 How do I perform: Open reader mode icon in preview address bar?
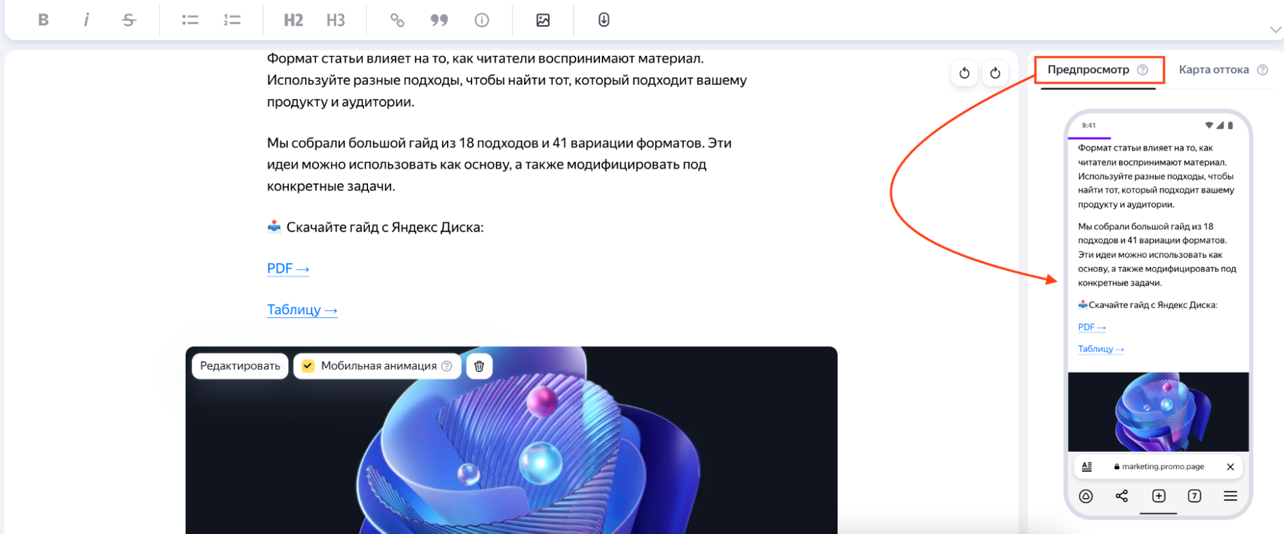[1087, 467]
